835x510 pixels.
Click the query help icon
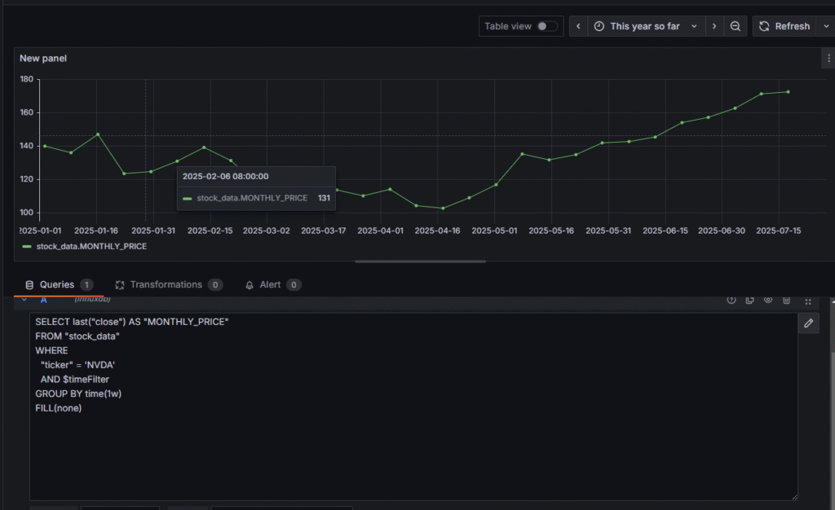[x=731, y=300]
